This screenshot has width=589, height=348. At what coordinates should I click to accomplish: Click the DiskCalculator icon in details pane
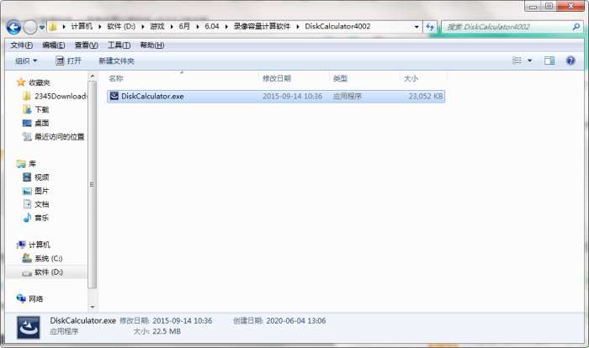pos(28,327)
